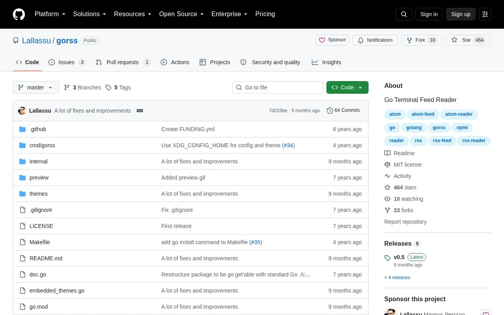Click the search magnifier icon

(x=404, y=14)
